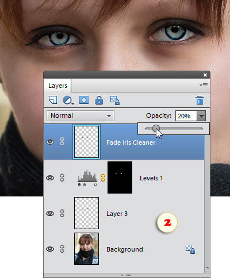This screenshot has height=278, width=230.
Task: Click the lock icon on Background layer
Action: [190, 249]
